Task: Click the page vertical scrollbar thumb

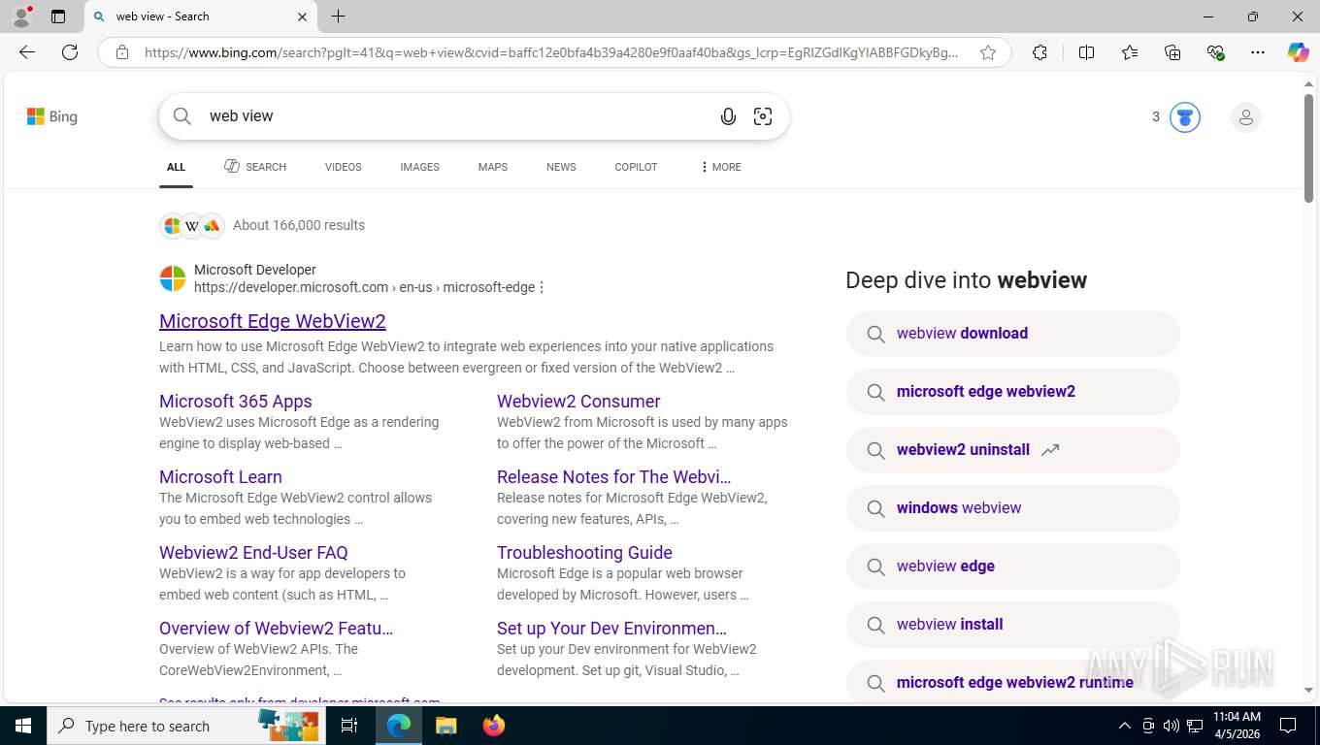Action: [1308, 148]
